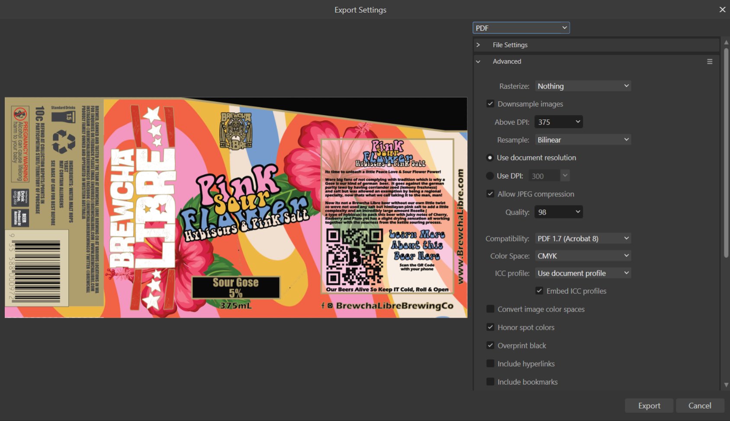The image size is (730, 421).
Task: Open the Compatibility PDF version dropdown
Action: coord(583,238)
